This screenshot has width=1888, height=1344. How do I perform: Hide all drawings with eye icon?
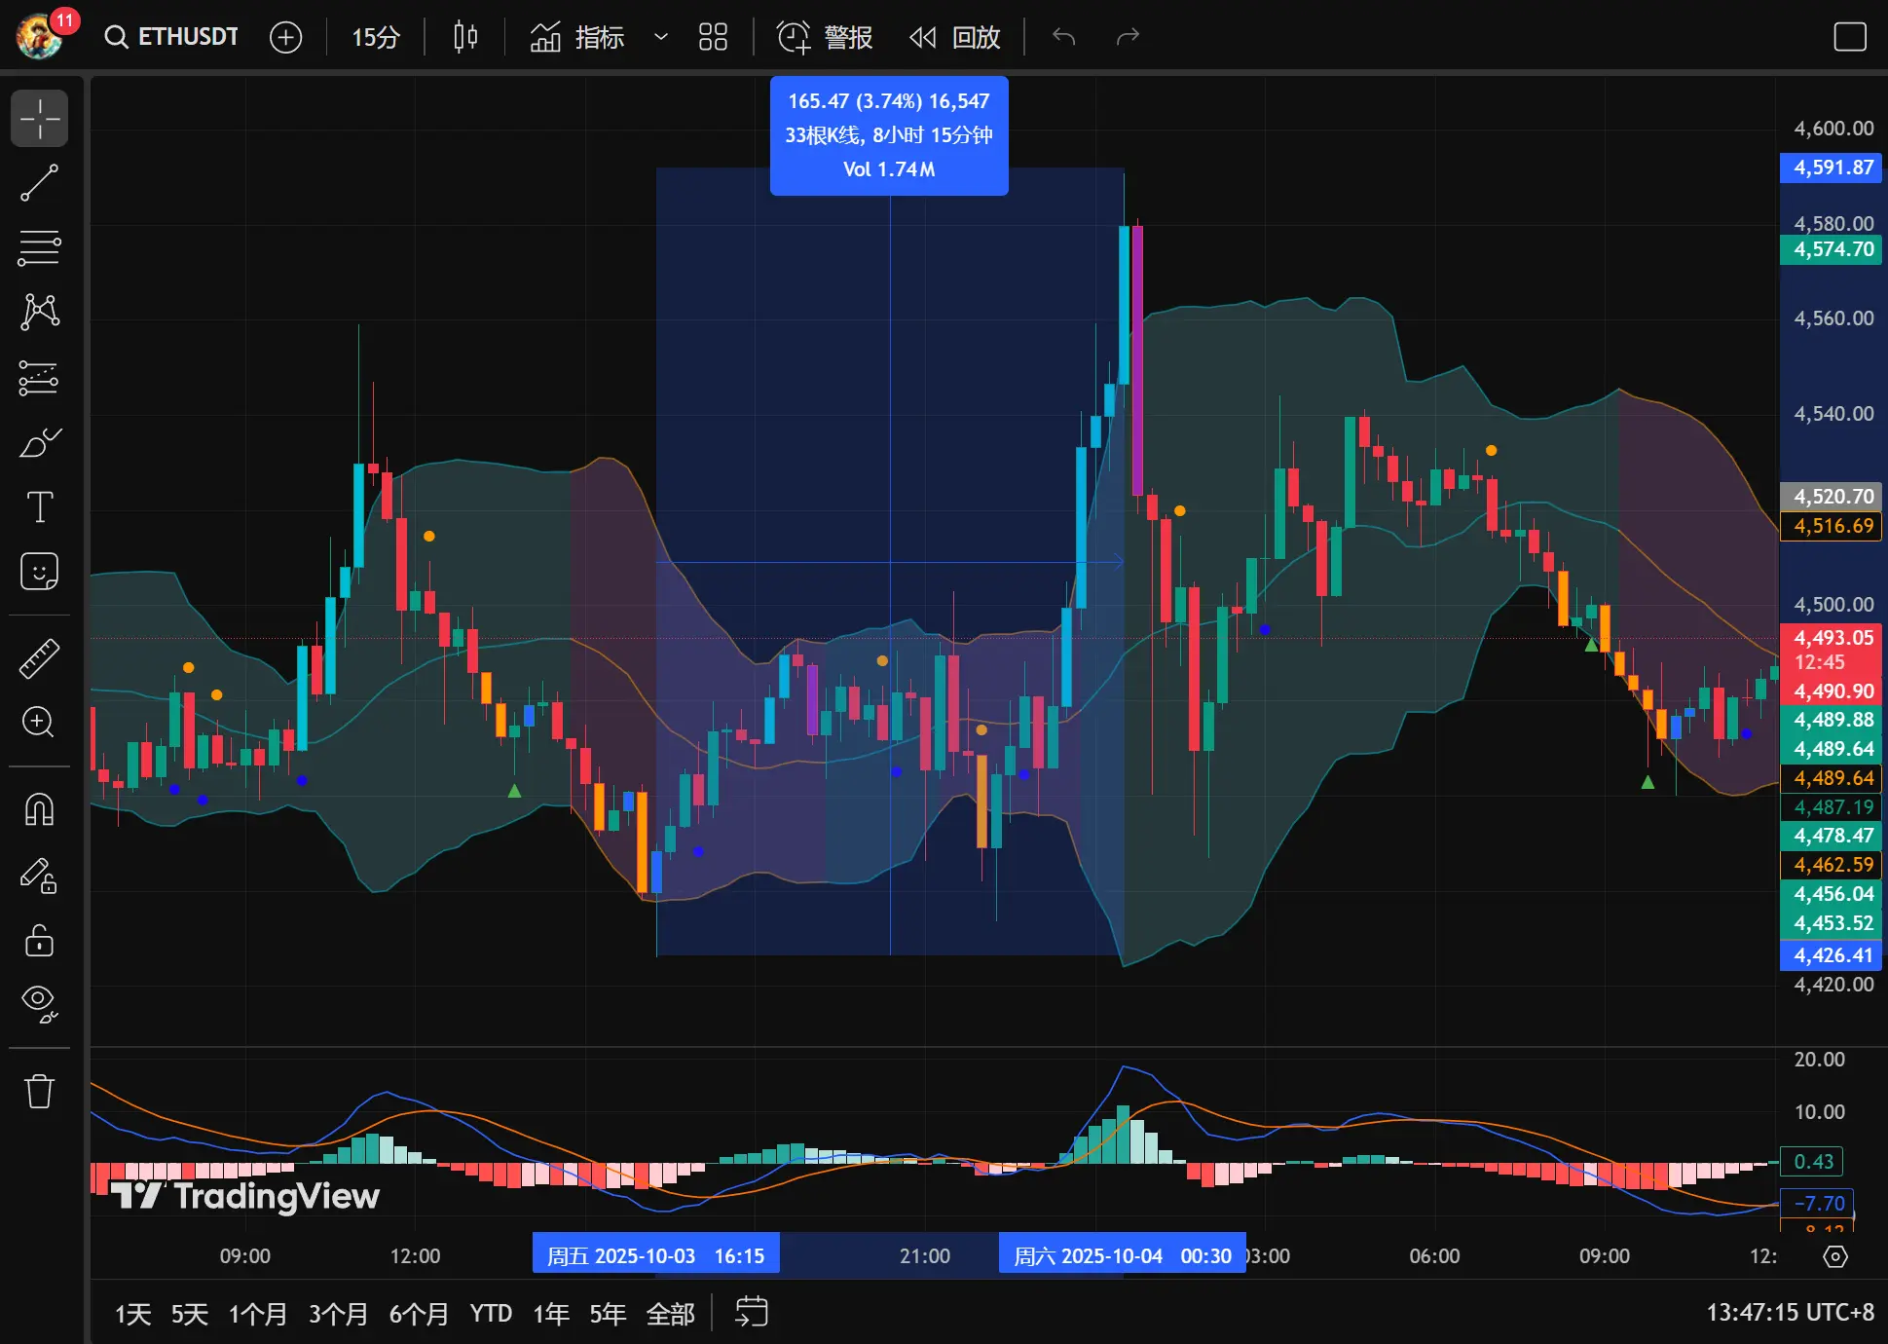[39, 1002]
